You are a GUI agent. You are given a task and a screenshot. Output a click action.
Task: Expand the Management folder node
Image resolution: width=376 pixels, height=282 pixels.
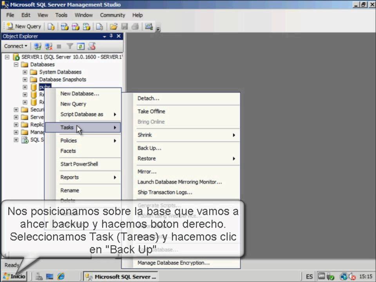[16, 132]
